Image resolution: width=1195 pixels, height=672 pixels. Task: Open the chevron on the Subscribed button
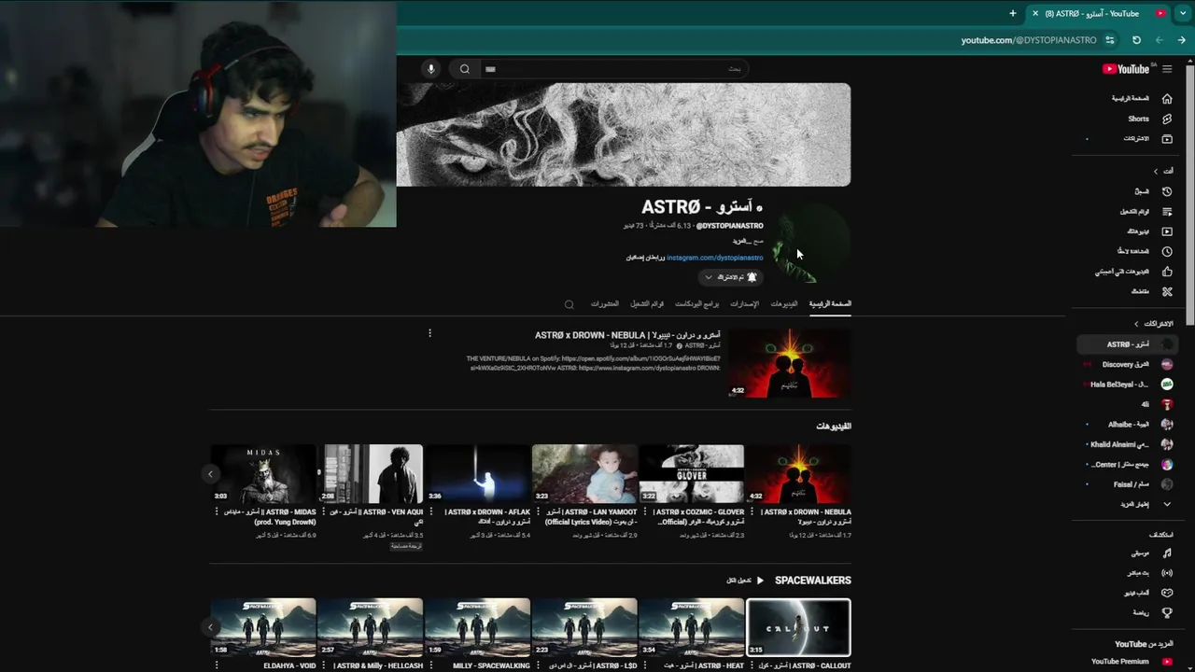[708, 277]
